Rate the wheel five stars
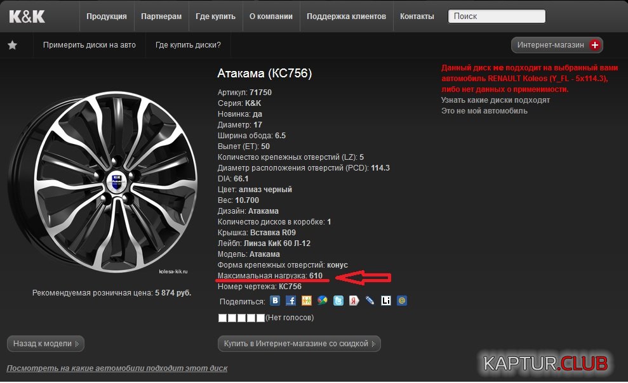628x383 pixels. [x=260, y=318]
